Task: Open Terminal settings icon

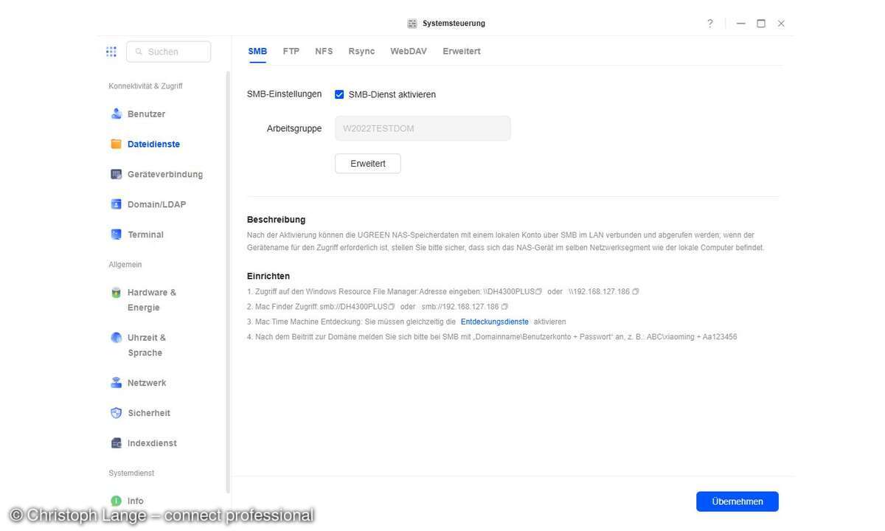Action: [116, 235]
